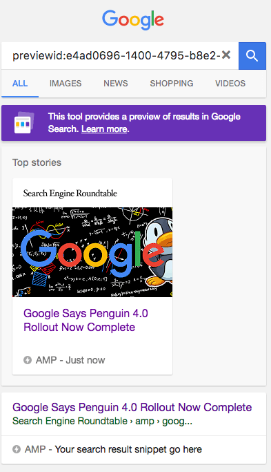Click the Search Engine Roundtable publisher logo

(70, 193)
